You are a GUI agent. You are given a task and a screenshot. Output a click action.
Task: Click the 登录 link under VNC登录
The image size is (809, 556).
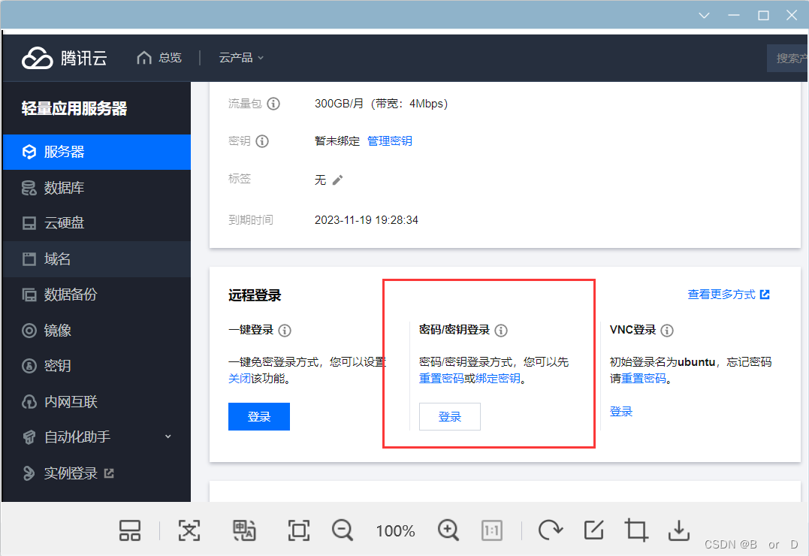621,412
